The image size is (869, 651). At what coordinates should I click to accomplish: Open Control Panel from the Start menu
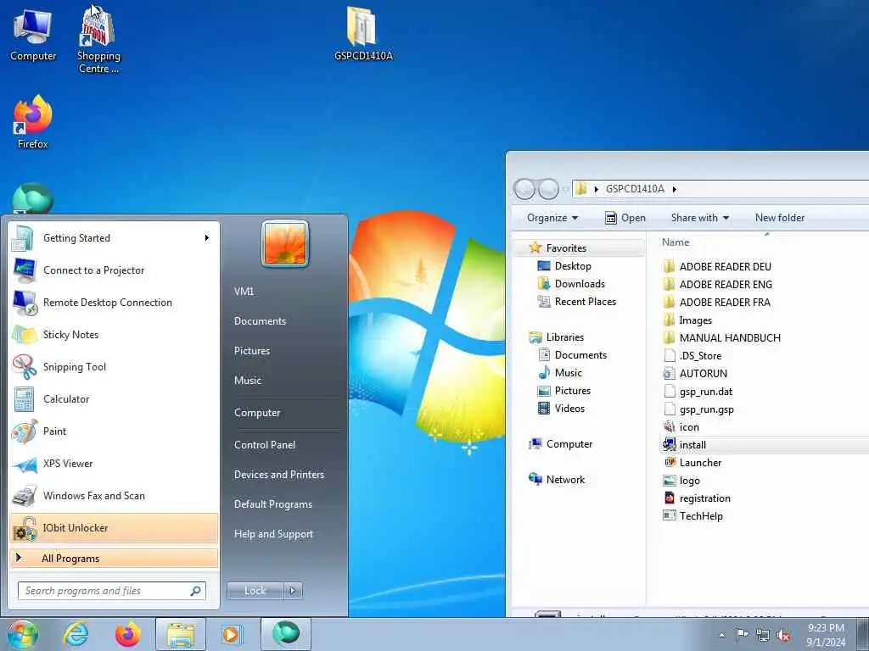pyautogui.click(x=265, y=445)
